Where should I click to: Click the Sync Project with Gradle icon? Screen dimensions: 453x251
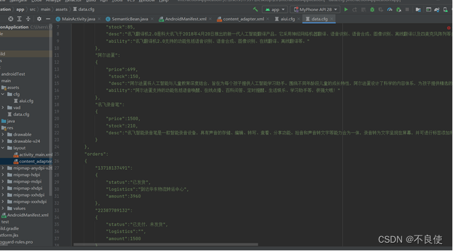pyautogui.click(x=437, y=10)
